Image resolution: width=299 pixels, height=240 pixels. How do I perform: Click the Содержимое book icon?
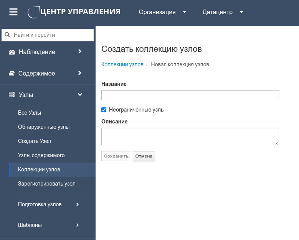click(12, 74)
